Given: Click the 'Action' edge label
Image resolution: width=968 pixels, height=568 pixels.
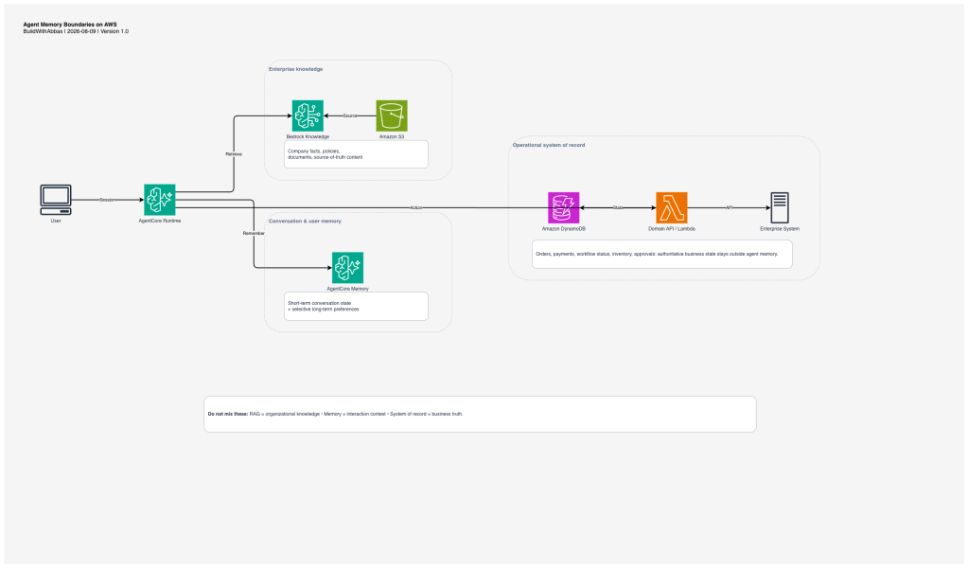Looking at the screenshot, I should coord(416,208).
